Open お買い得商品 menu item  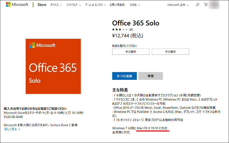pyautogui.click(x=117, y=5)
